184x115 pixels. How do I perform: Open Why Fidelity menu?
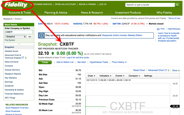(x=164, y=13)
